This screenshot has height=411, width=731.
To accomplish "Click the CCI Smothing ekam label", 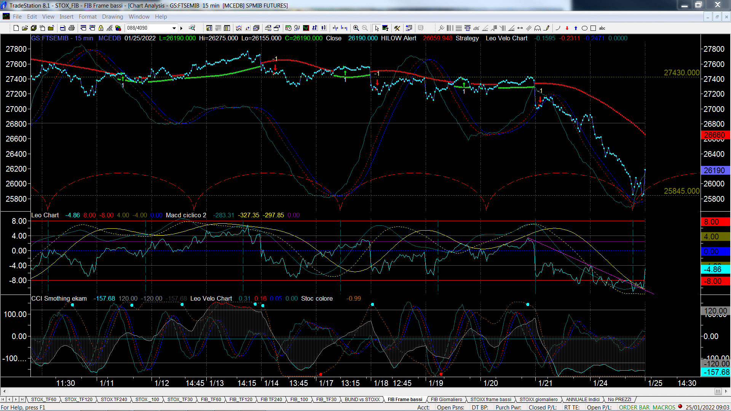I will (x=59, y=298).
